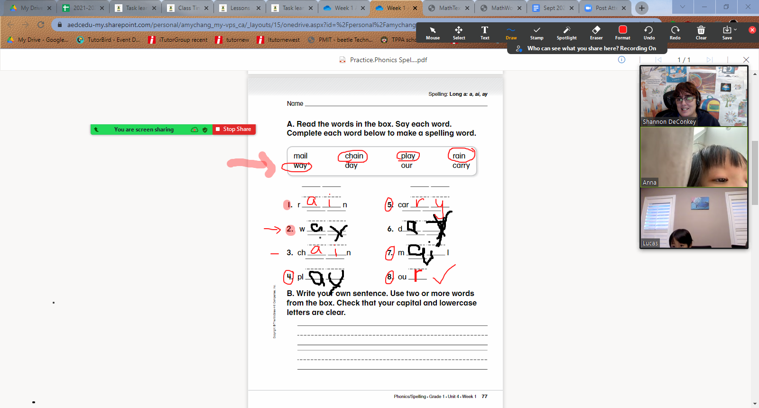This screenshot has height=408, width=759.
Task: Activate the Text annotation tool
Action: [485, 33]
